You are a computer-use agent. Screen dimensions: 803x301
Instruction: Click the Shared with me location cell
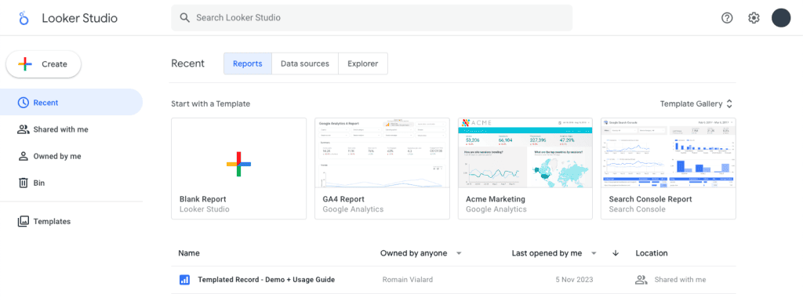click(680, 280)
